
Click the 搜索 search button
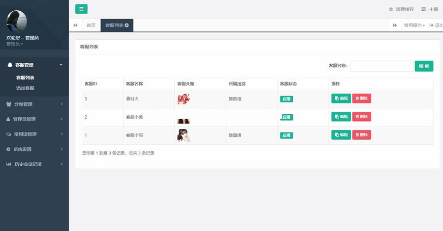click(x=424, y=66)
